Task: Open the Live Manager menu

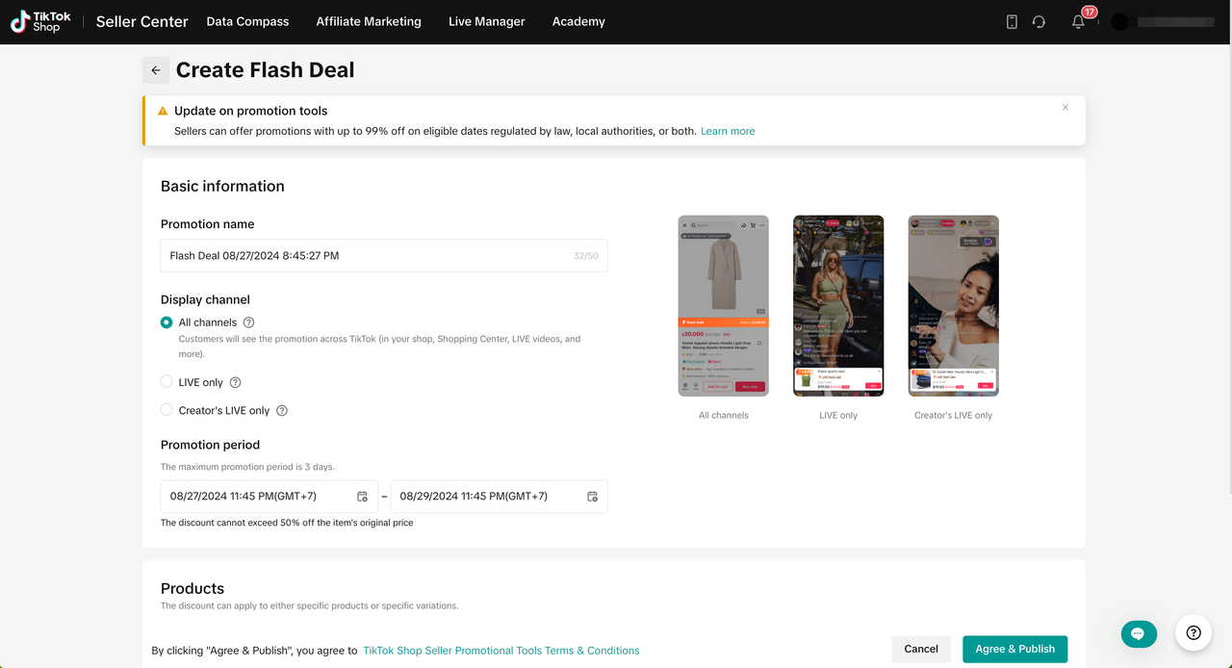Action: click(486, 21)
